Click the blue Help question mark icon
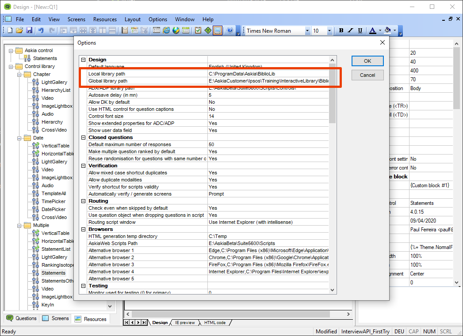The image size is (463, 336). point(230,30)
